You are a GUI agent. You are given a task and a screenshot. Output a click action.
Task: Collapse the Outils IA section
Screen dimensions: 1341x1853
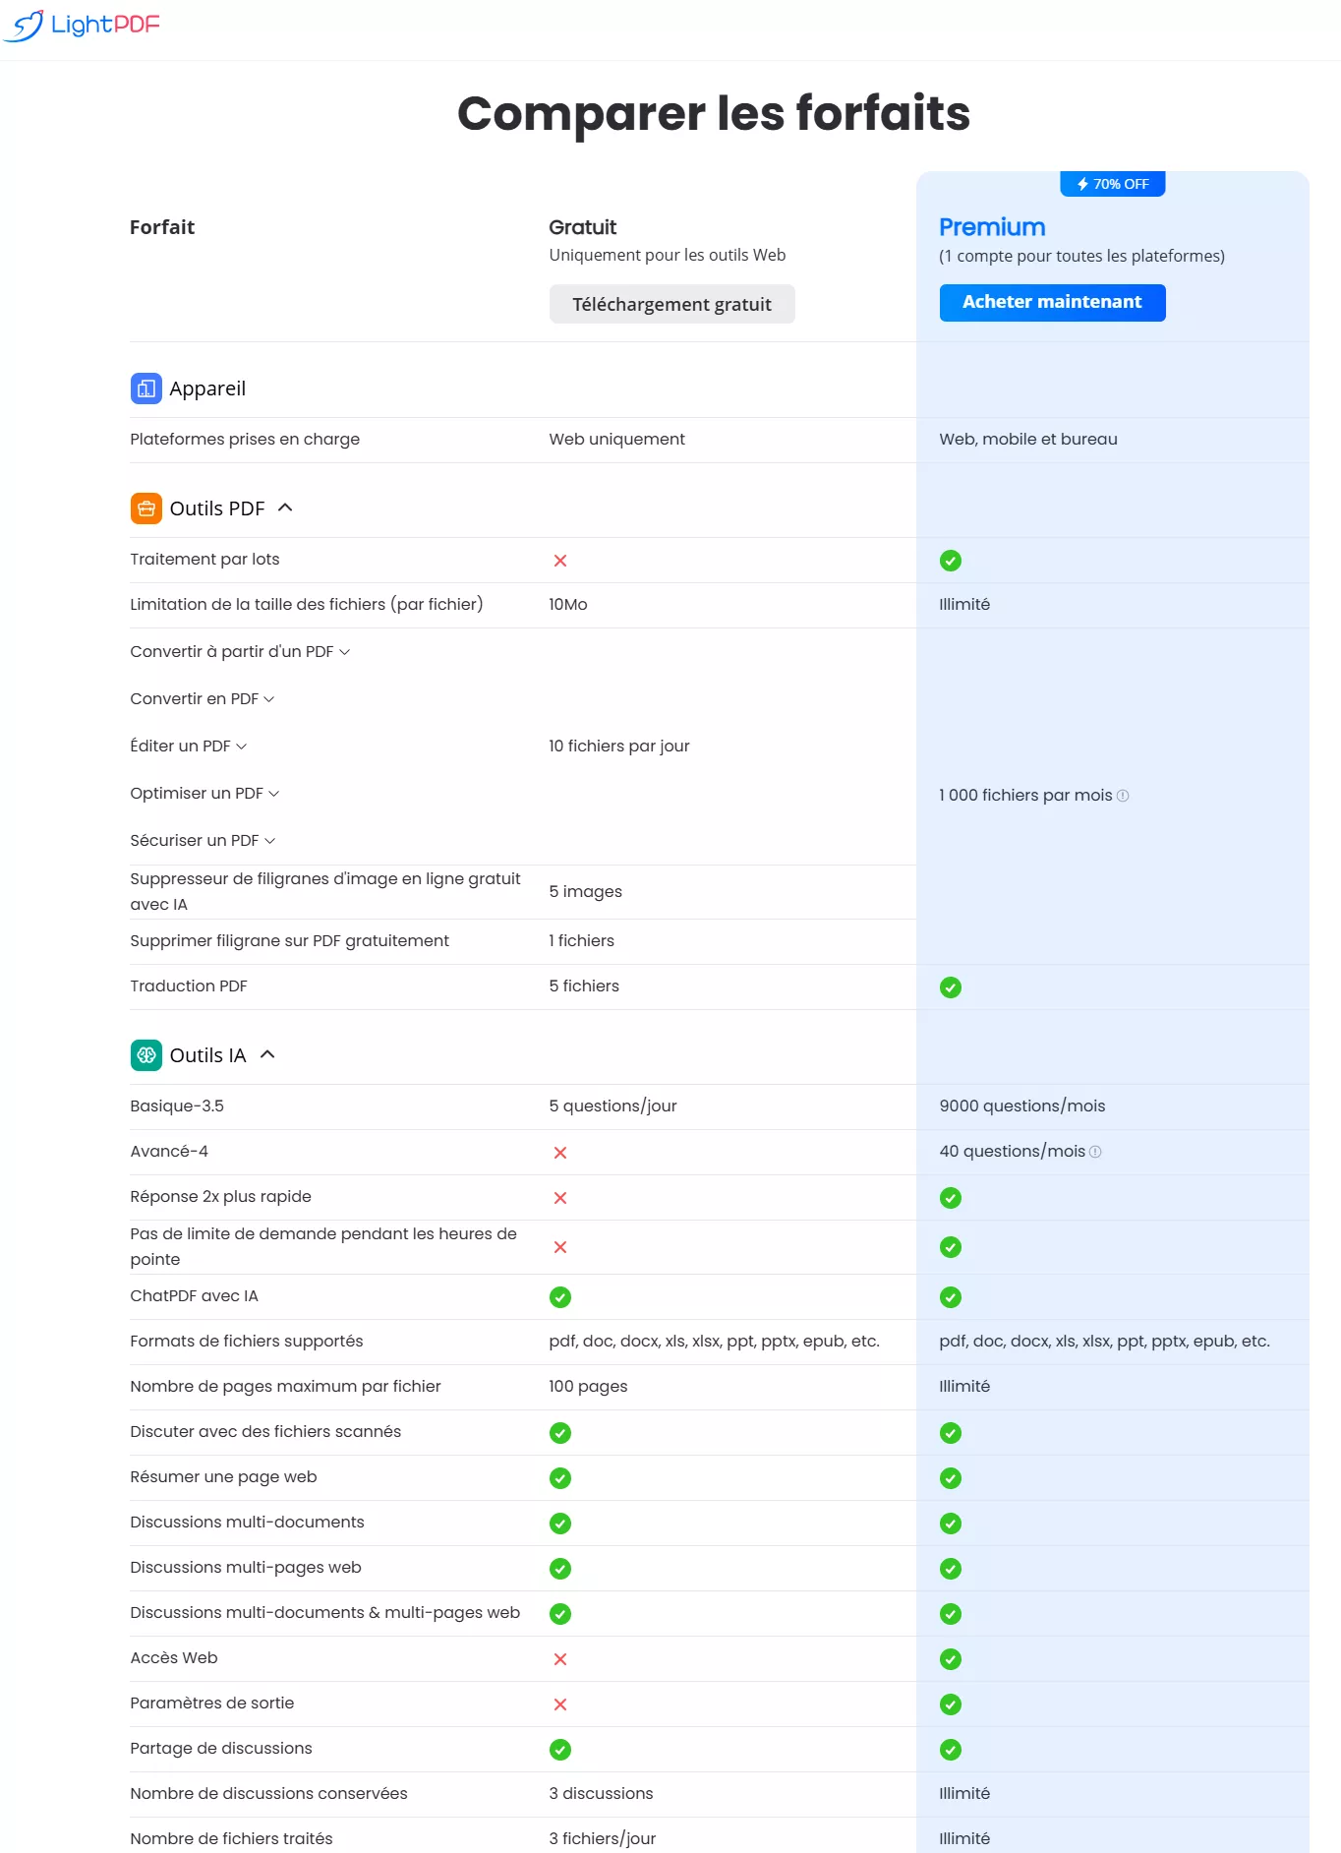click(x=267, y=1054)
